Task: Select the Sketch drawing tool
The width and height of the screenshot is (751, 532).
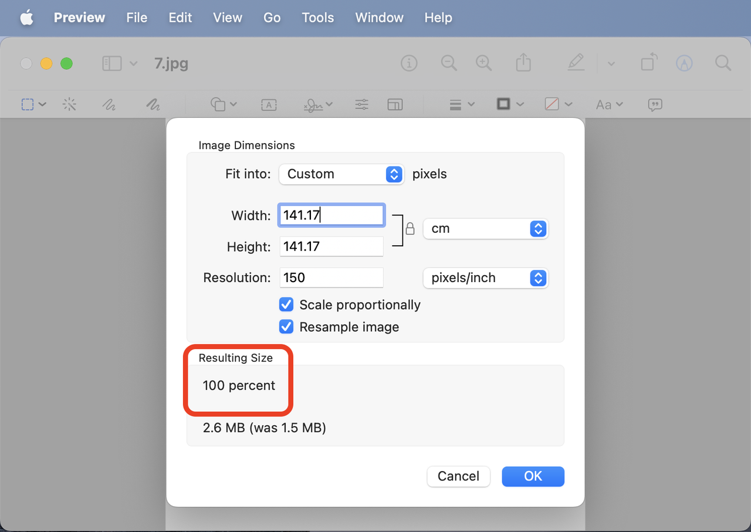Action: [109, 104]
